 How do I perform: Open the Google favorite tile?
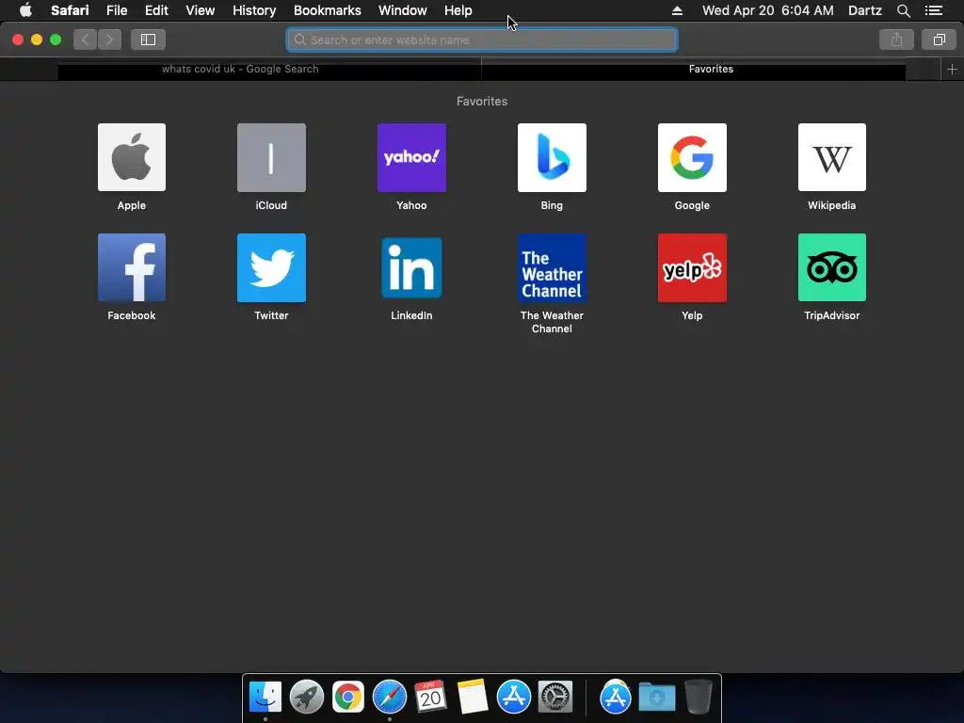[x=692, y=157]
